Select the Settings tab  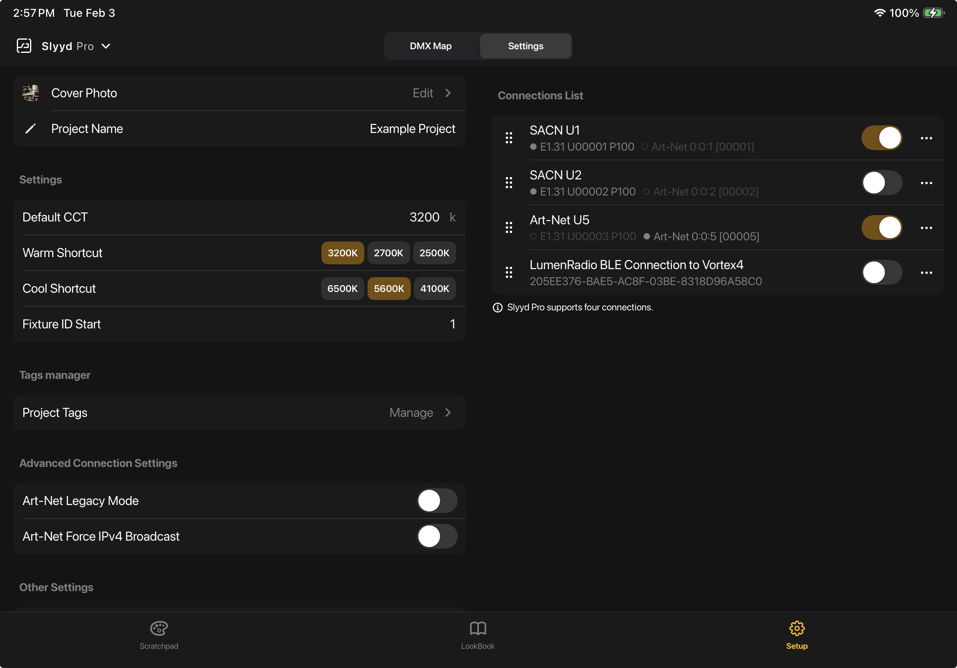[525, 46]
